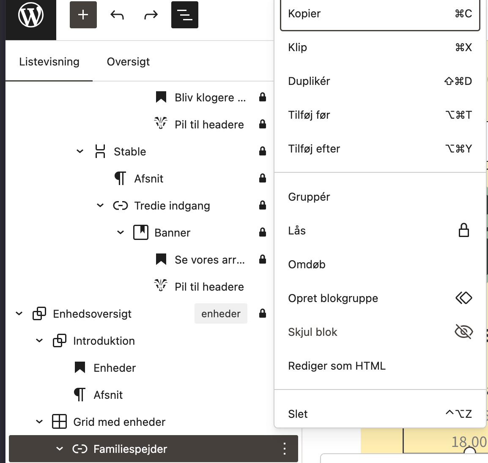The width and height of the screenshot is (488, 463).
Task: Open options for the Familiespejder block
Action: 285,449
